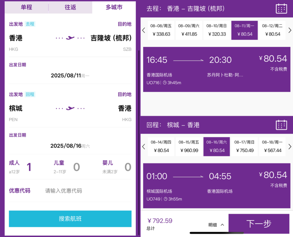Select the 多城市 multi-city tab

pos(114,7)
